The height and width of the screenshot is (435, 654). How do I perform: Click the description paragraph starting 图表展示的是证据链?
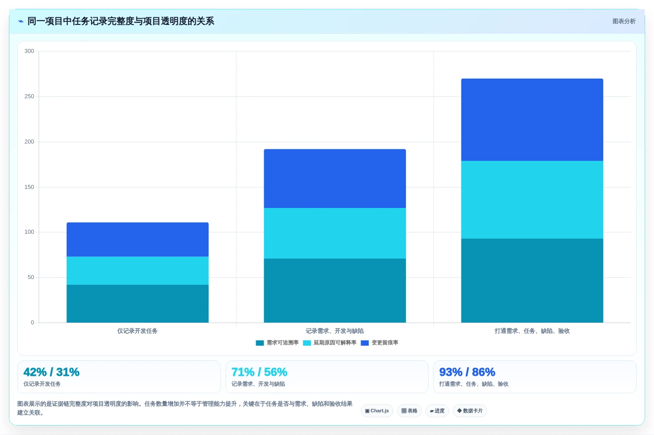coord(185,408)
